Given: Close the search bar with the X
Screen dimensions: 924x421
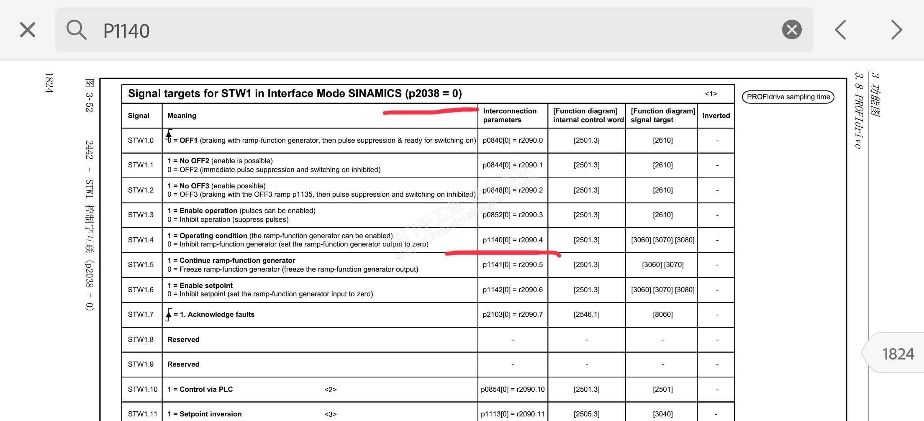Looking at the screenshot, I should point(28,30).
